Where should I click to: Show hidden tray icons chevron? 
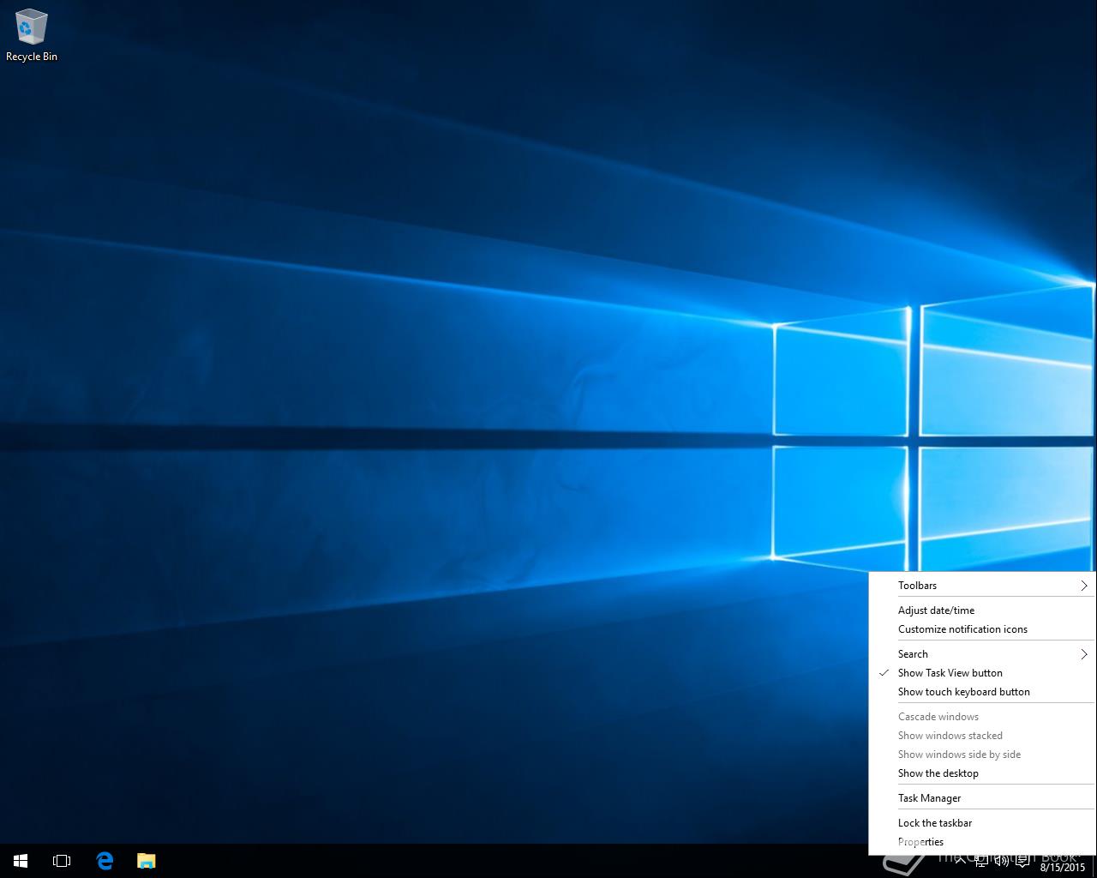(961, 860)
